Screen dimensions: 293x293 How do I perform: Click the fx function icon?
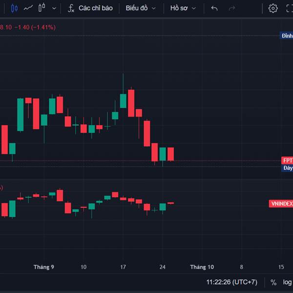[71, 8]
